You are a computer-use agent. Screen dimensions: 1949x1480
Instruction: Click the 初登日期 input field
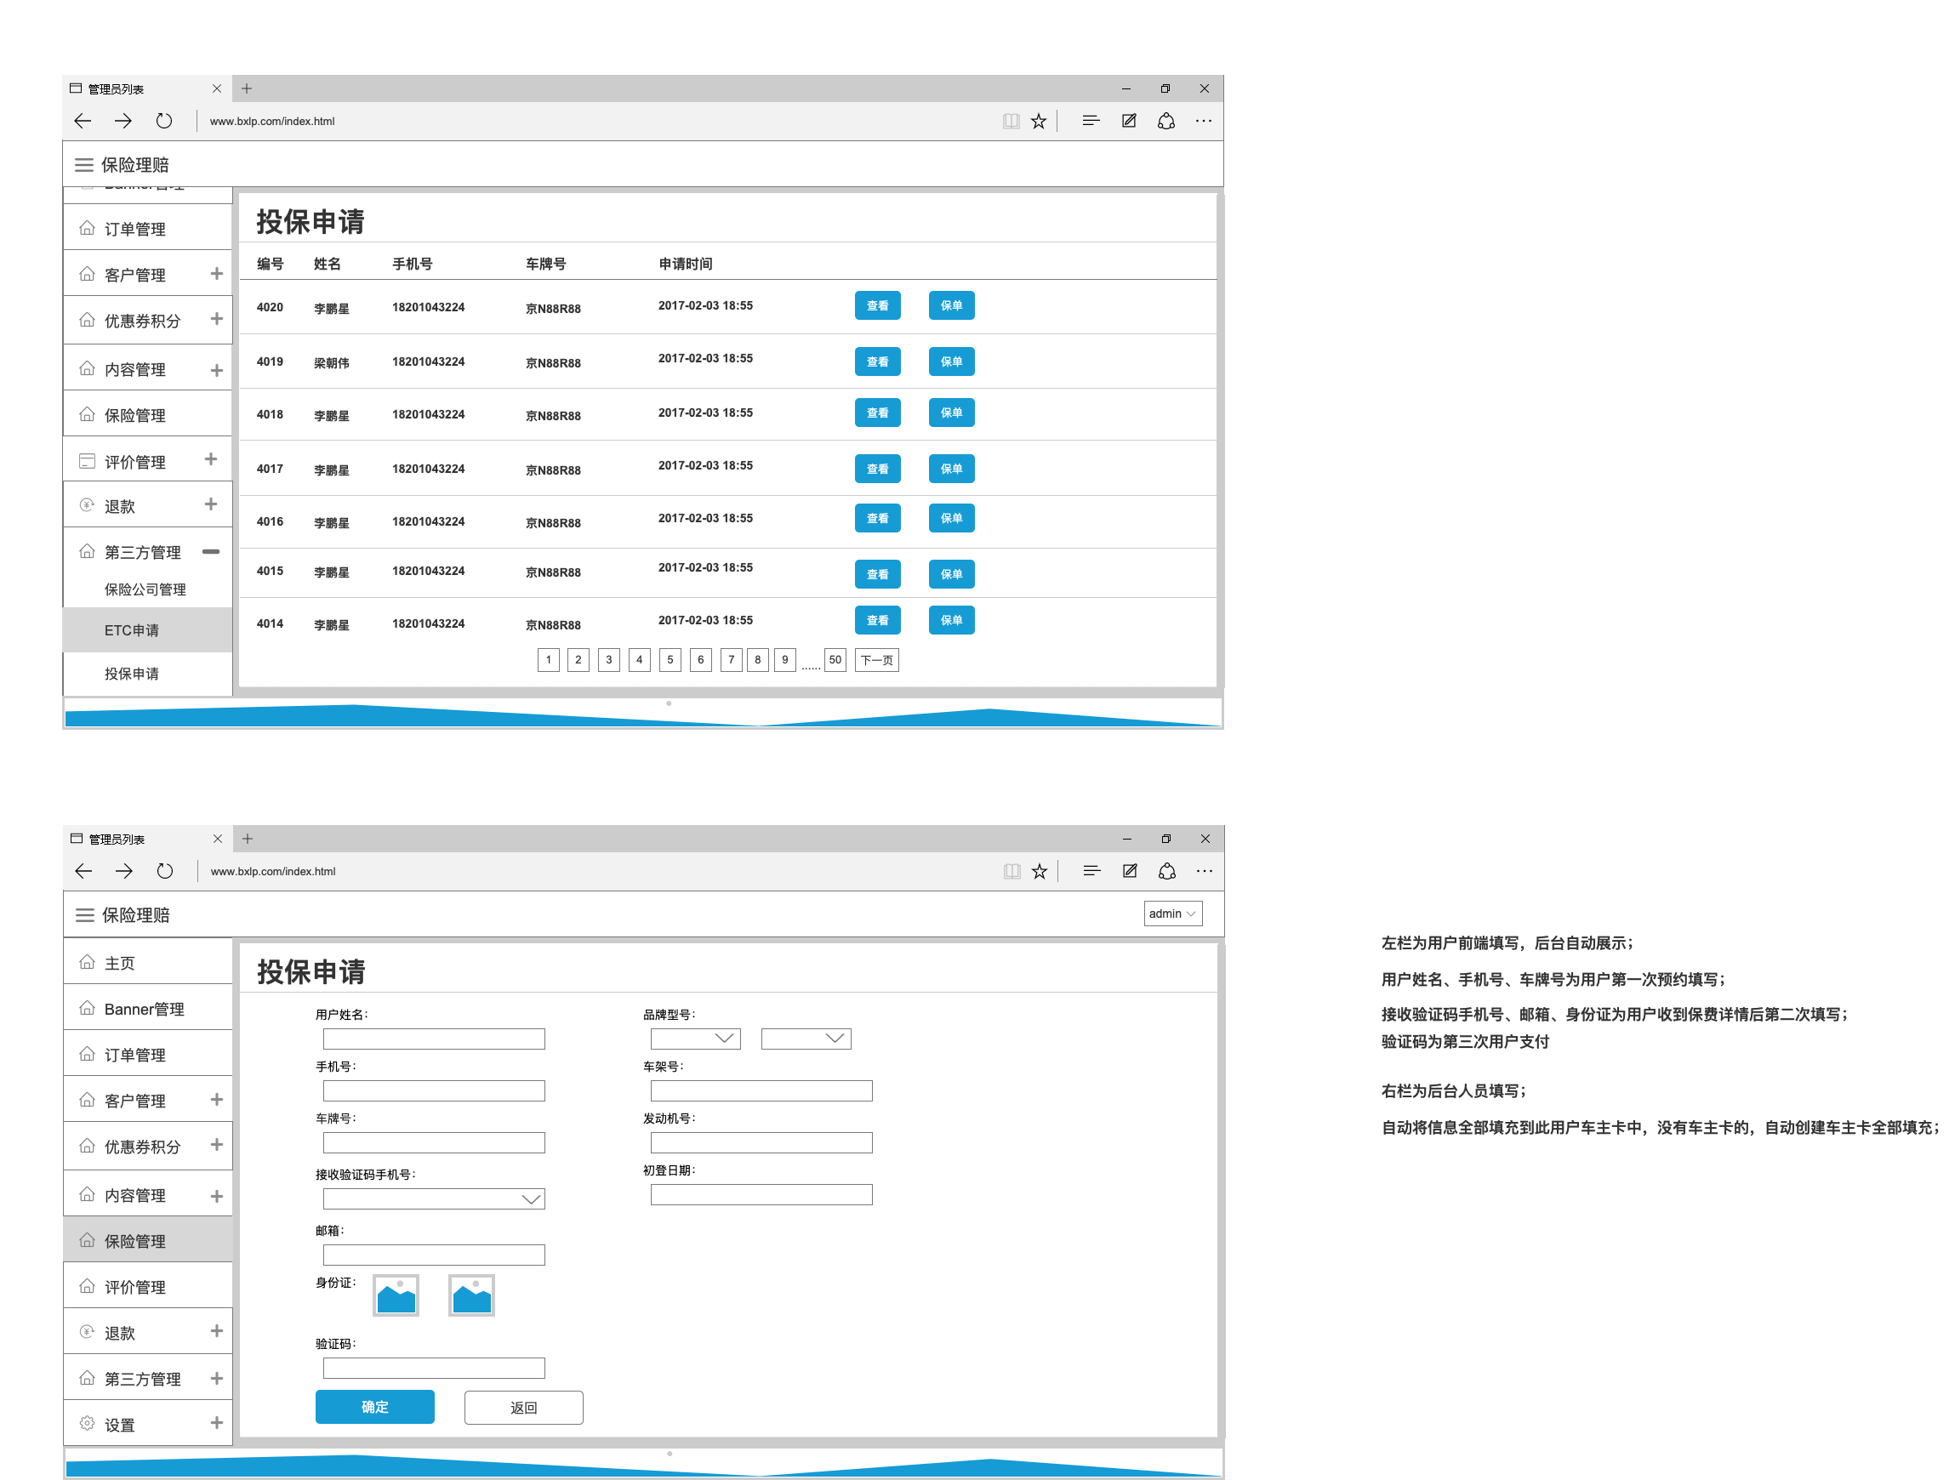762,1194
